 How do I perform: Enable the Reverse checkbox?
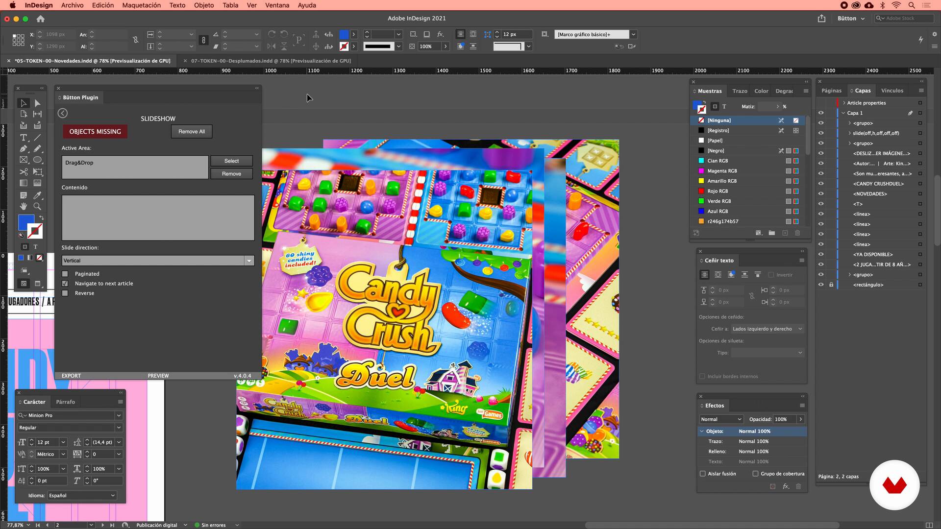pos(65,293)
